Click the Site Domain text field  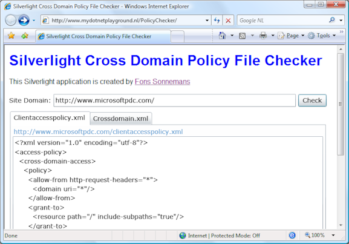coord(174,101)
